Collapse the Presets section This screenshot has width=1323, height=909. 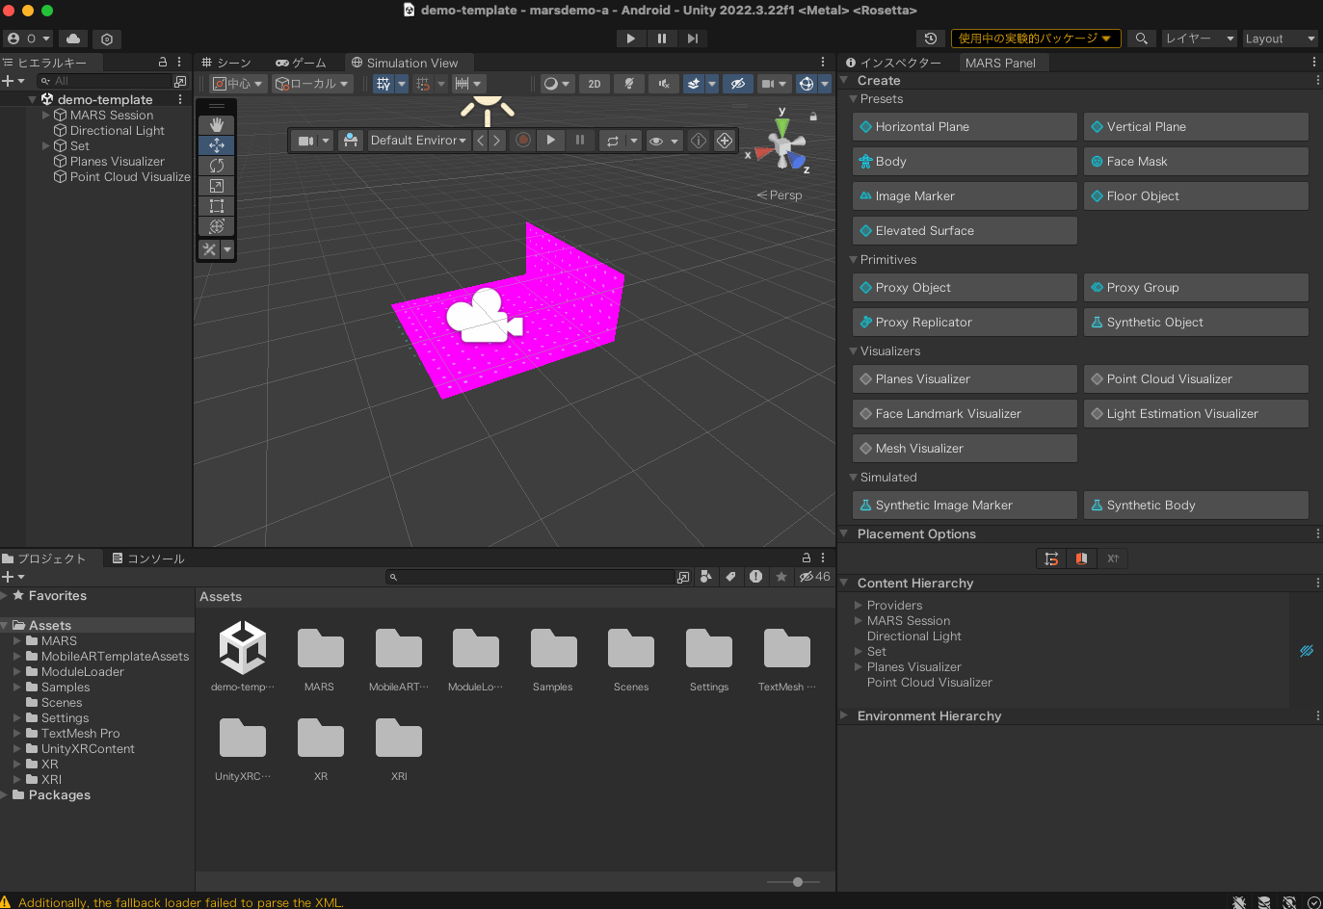tap(853, 99)
